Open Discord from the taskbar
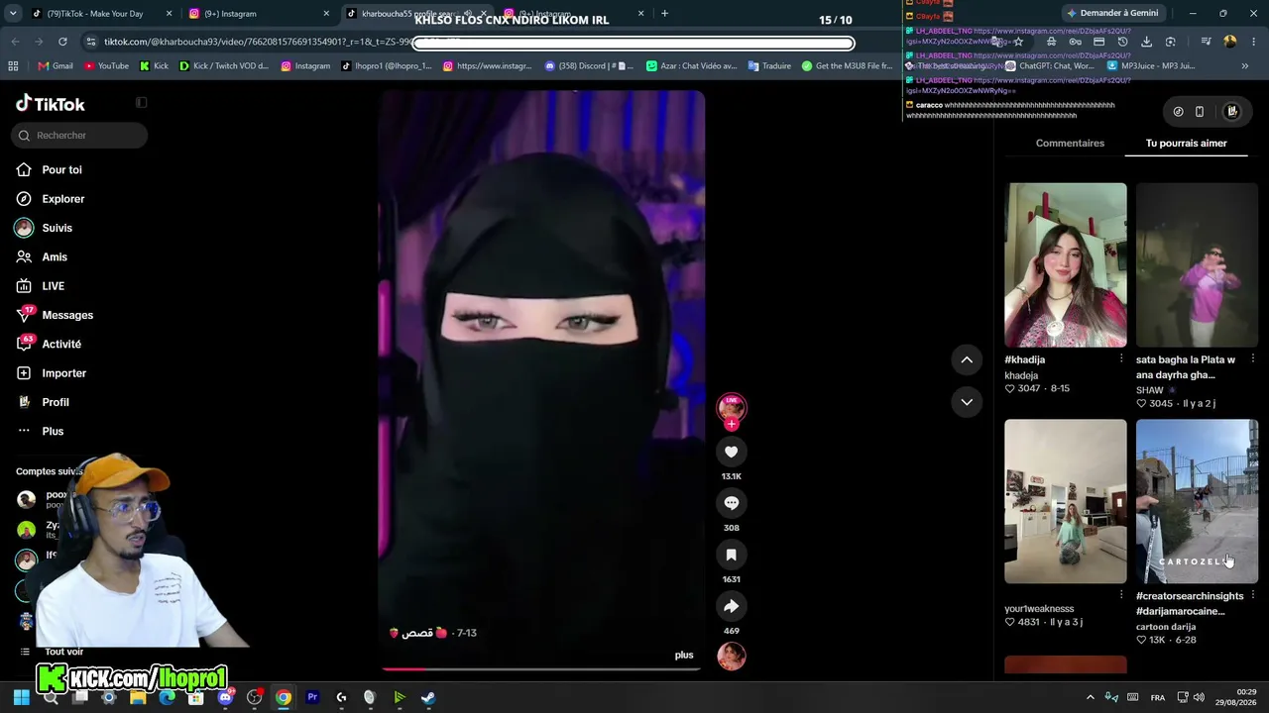The height and width of the screenshot is (713, 1269). [225, 697]
